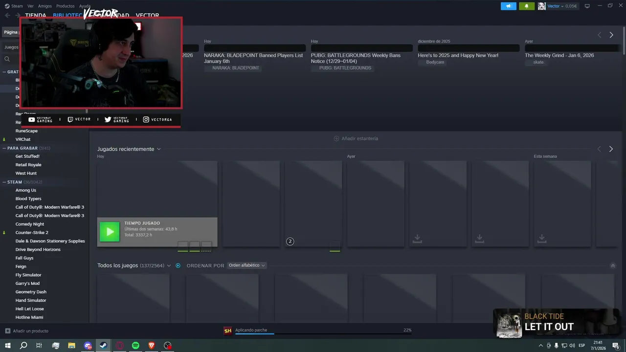The width and height of the screenshot is (626, 352).
Task: Select Garry's Mod in library list
Action: point(27,284)
